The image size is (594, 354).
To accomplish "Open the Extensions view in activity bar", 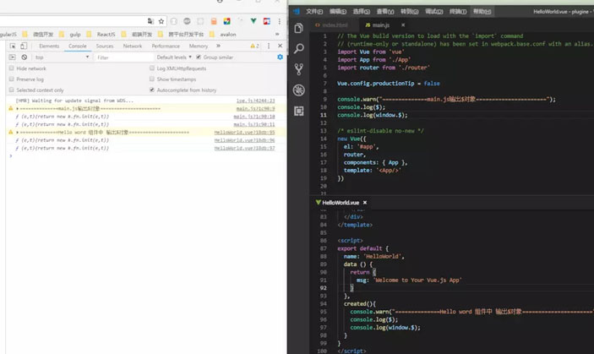I will tap(299, 111).
